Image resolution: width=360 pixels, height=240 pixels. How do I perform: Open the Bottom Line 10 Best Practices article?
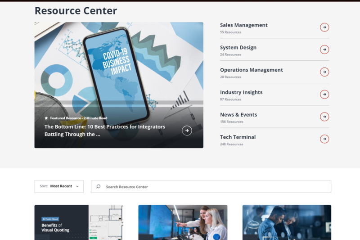point(105,131)
